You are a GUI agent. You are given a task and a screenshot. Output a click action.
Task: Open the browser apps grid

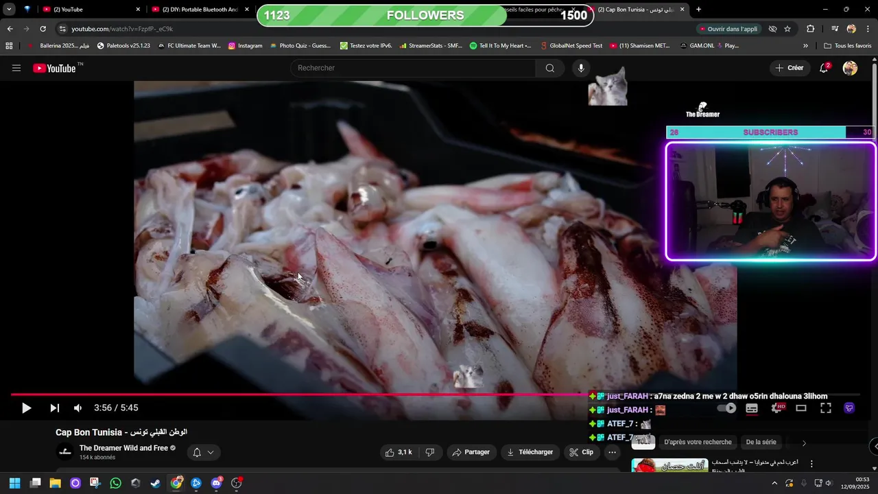(9, 46)
